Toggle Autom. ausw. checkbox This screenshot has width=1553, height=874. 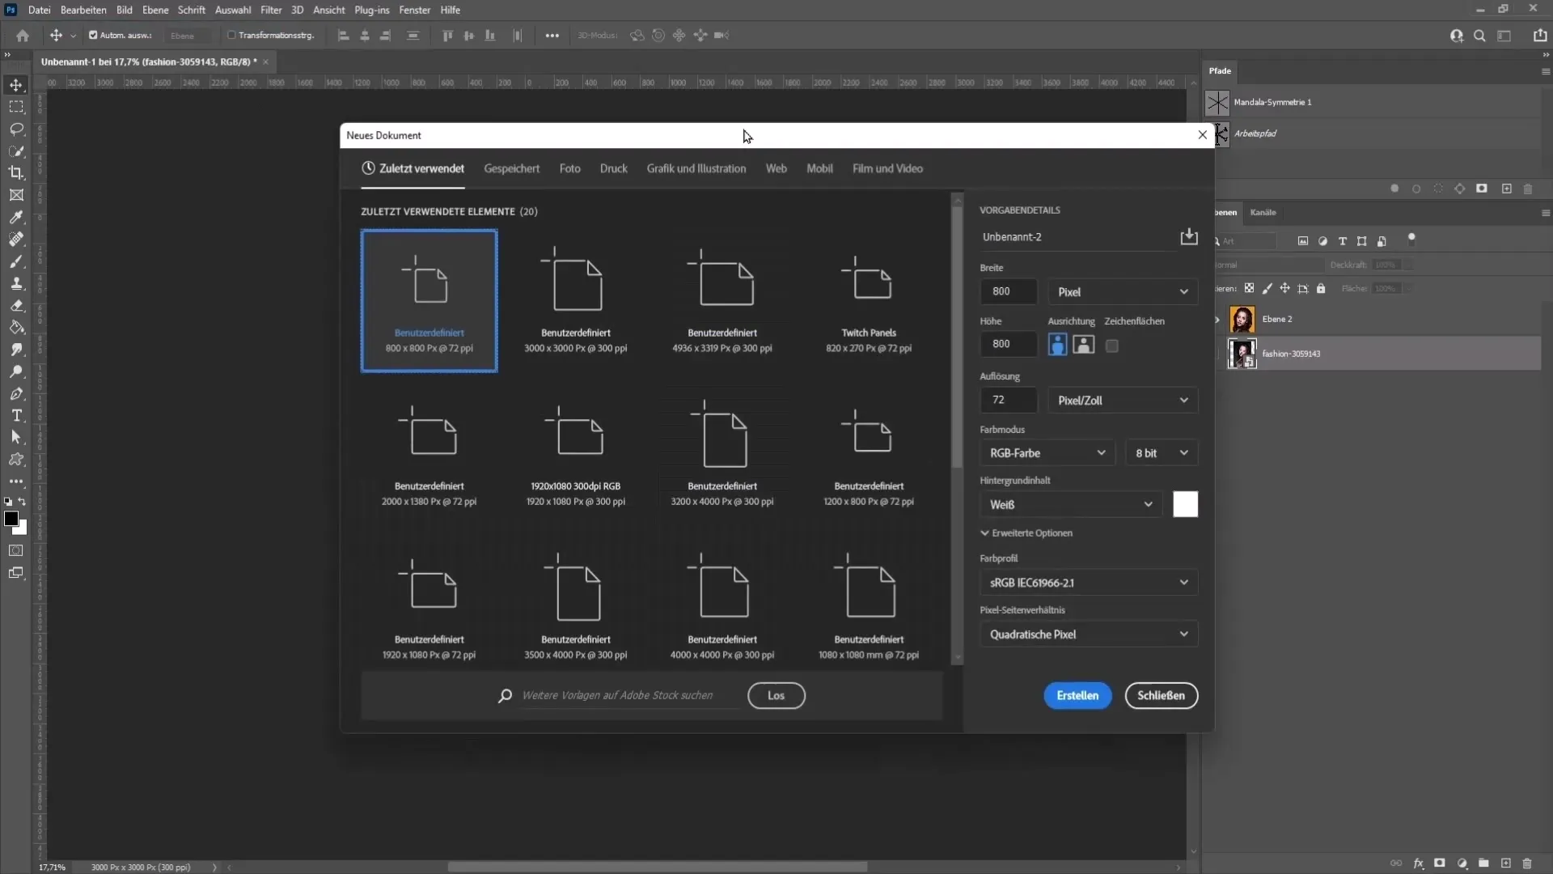pos(93,36)
